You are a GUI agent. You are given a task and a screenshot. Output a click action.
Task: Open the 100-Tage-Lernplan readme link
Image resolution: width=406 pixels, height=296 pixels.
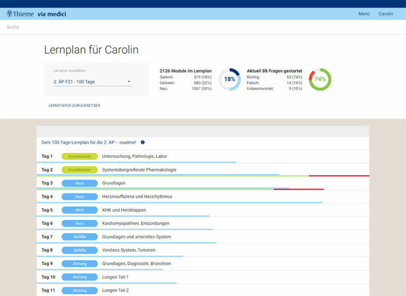click(89, 142)
